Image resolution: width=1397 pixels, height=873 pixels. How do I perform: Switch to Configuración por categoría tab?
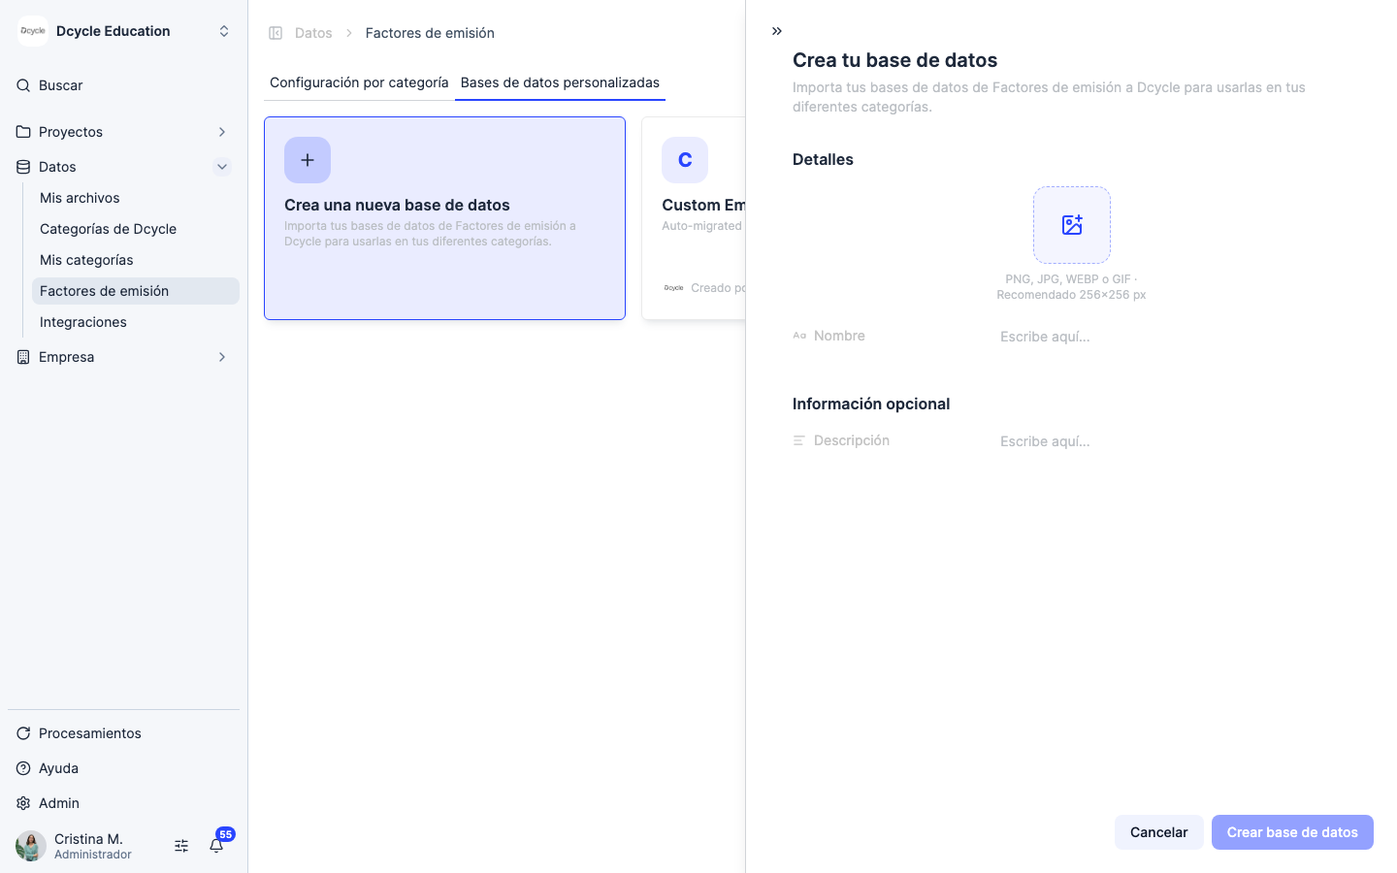coord(359,82)
